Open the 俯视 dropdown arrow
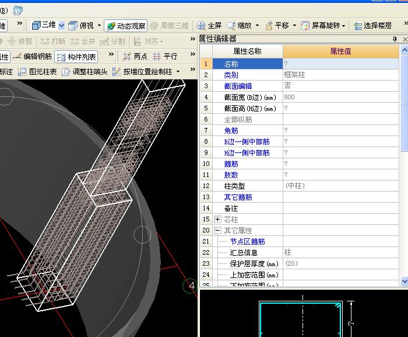Image resolution: width=408 pixels, height=337 pixels. tap(99, 26)
